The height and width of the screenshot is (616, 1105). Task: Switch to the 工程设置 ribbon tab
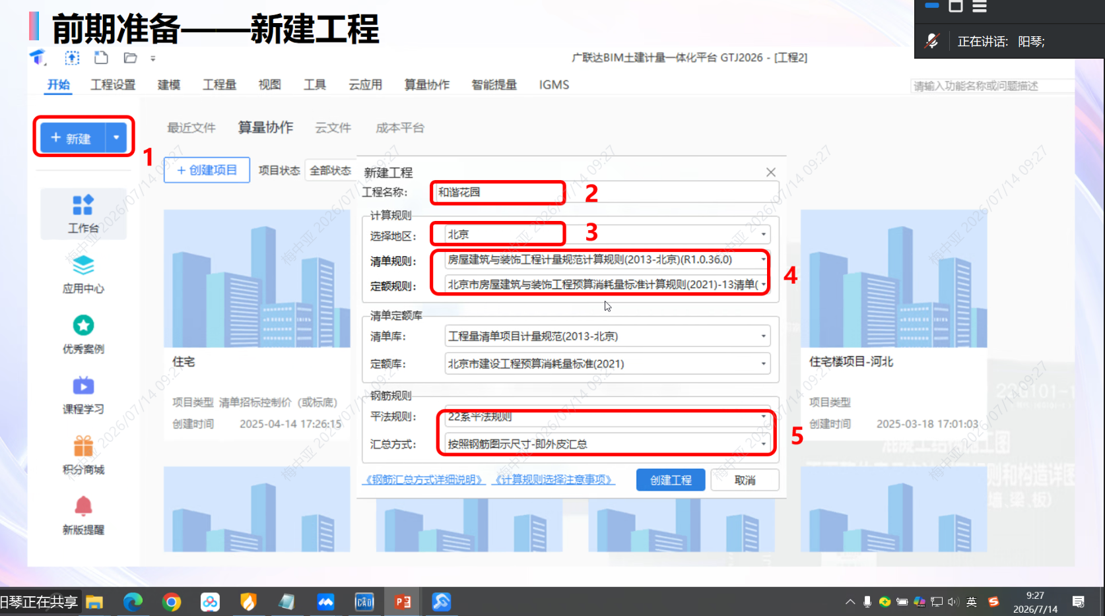113,85
